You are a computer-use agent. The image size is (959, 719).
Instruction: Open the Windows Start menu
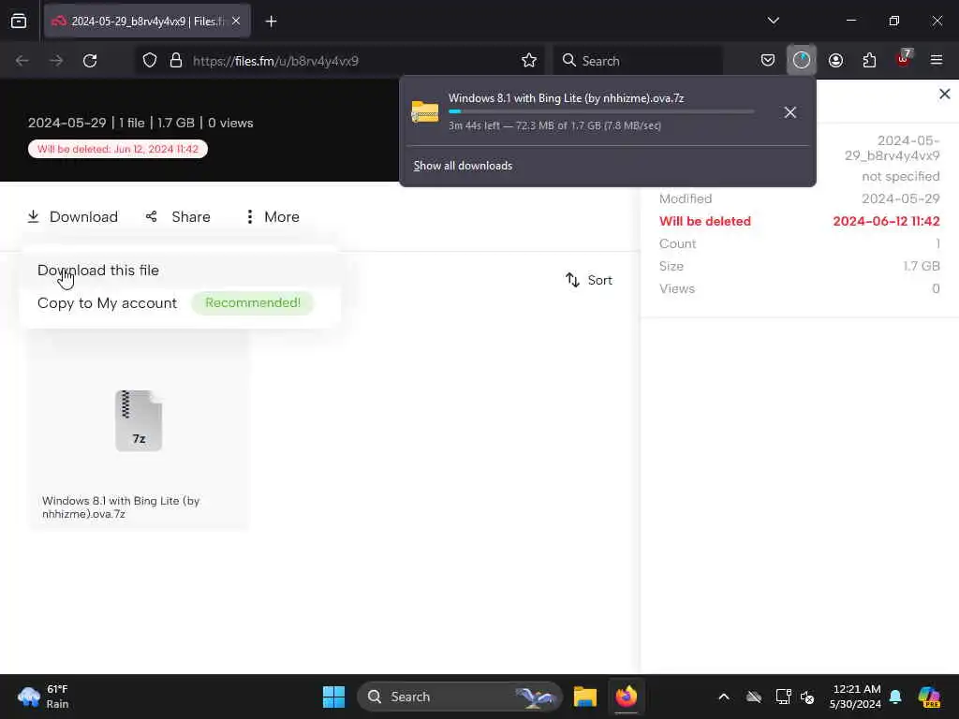tap(334, 697)
